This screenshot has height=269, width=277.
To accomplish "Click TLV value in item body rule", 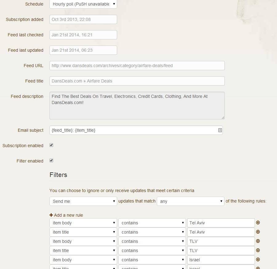I will point(221,241).
